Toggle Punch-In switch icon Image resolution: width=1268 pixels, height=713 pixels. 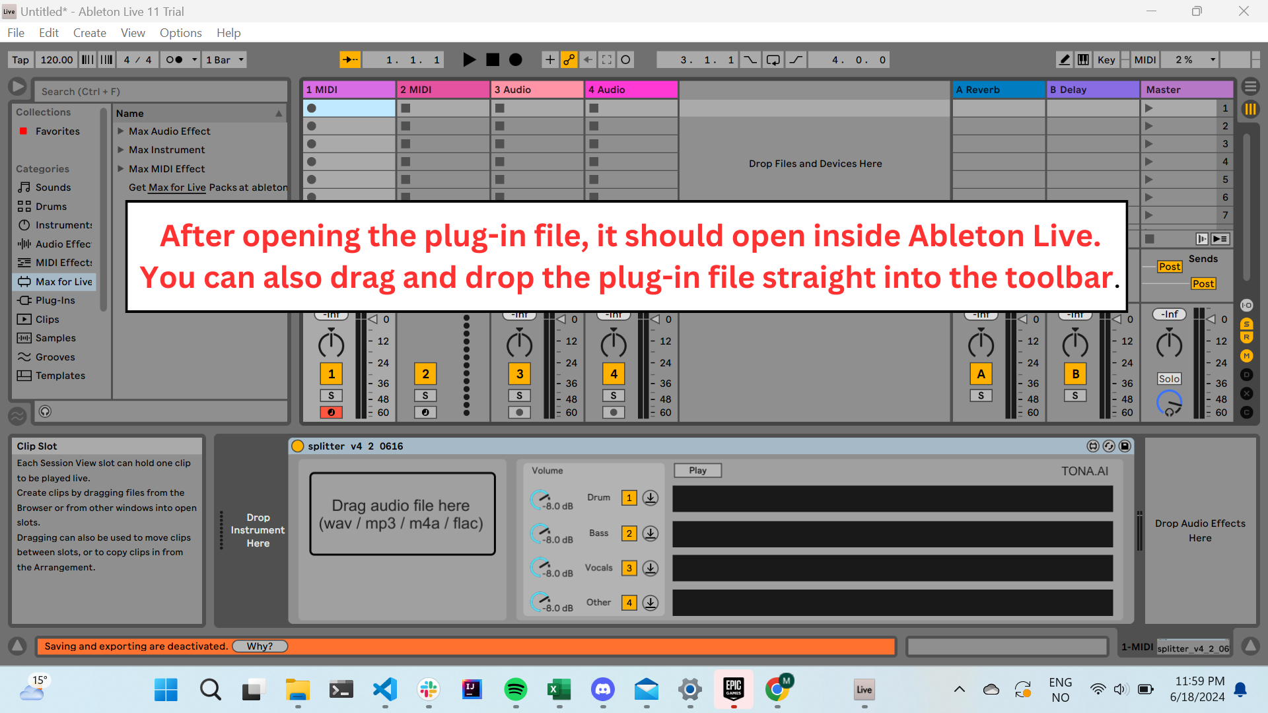pyautogui.click(x=750, y=59)
